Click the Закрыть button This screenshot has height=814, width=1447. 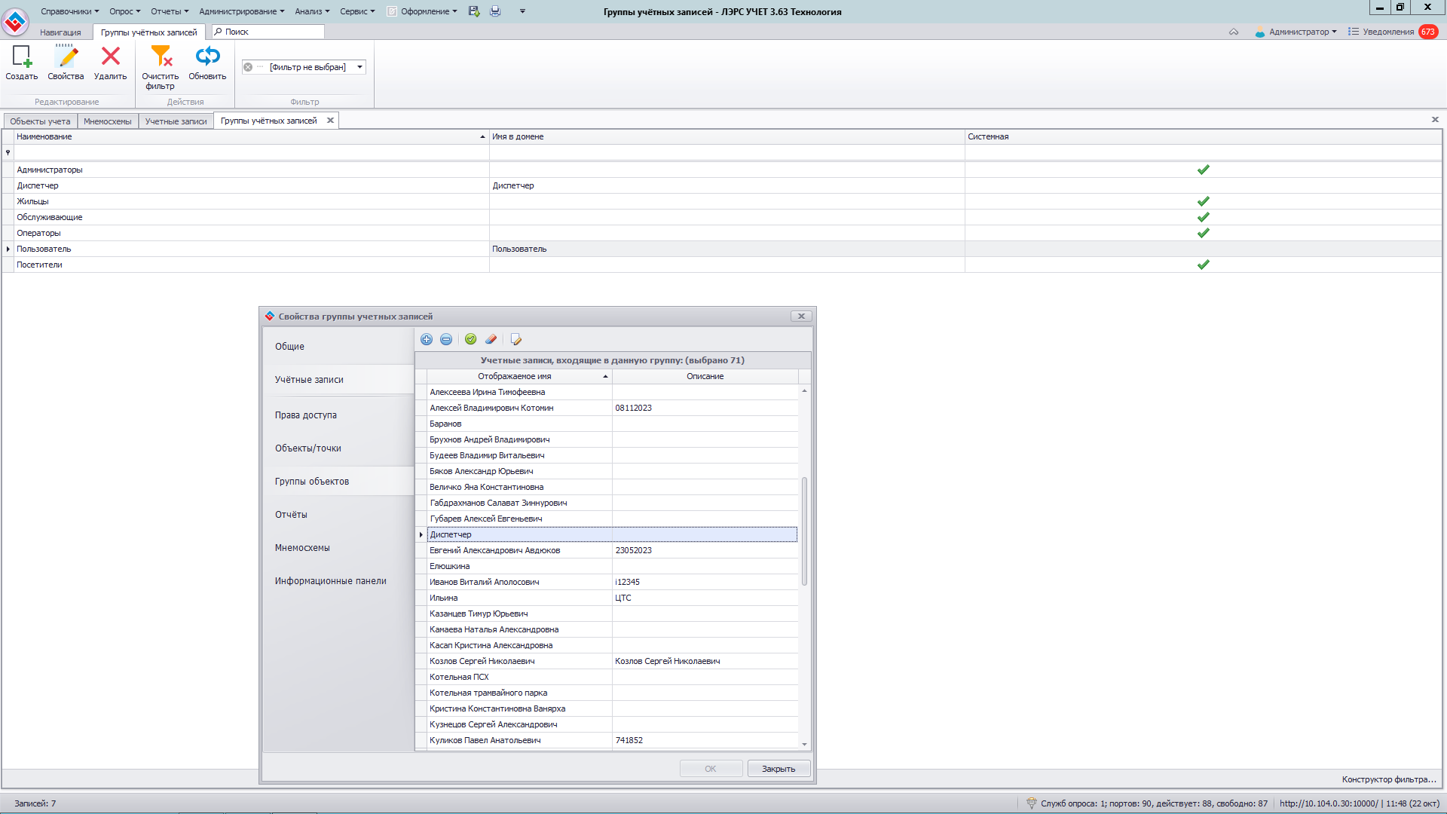pyautogui.click(x=779, y=769)
